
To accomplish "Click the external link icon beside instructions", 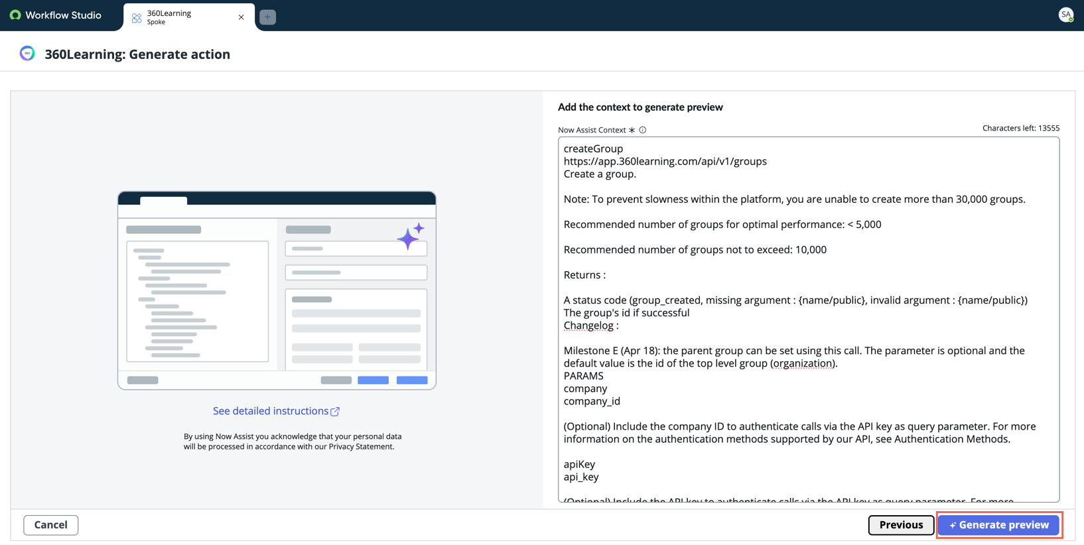I will pos(335,412).
